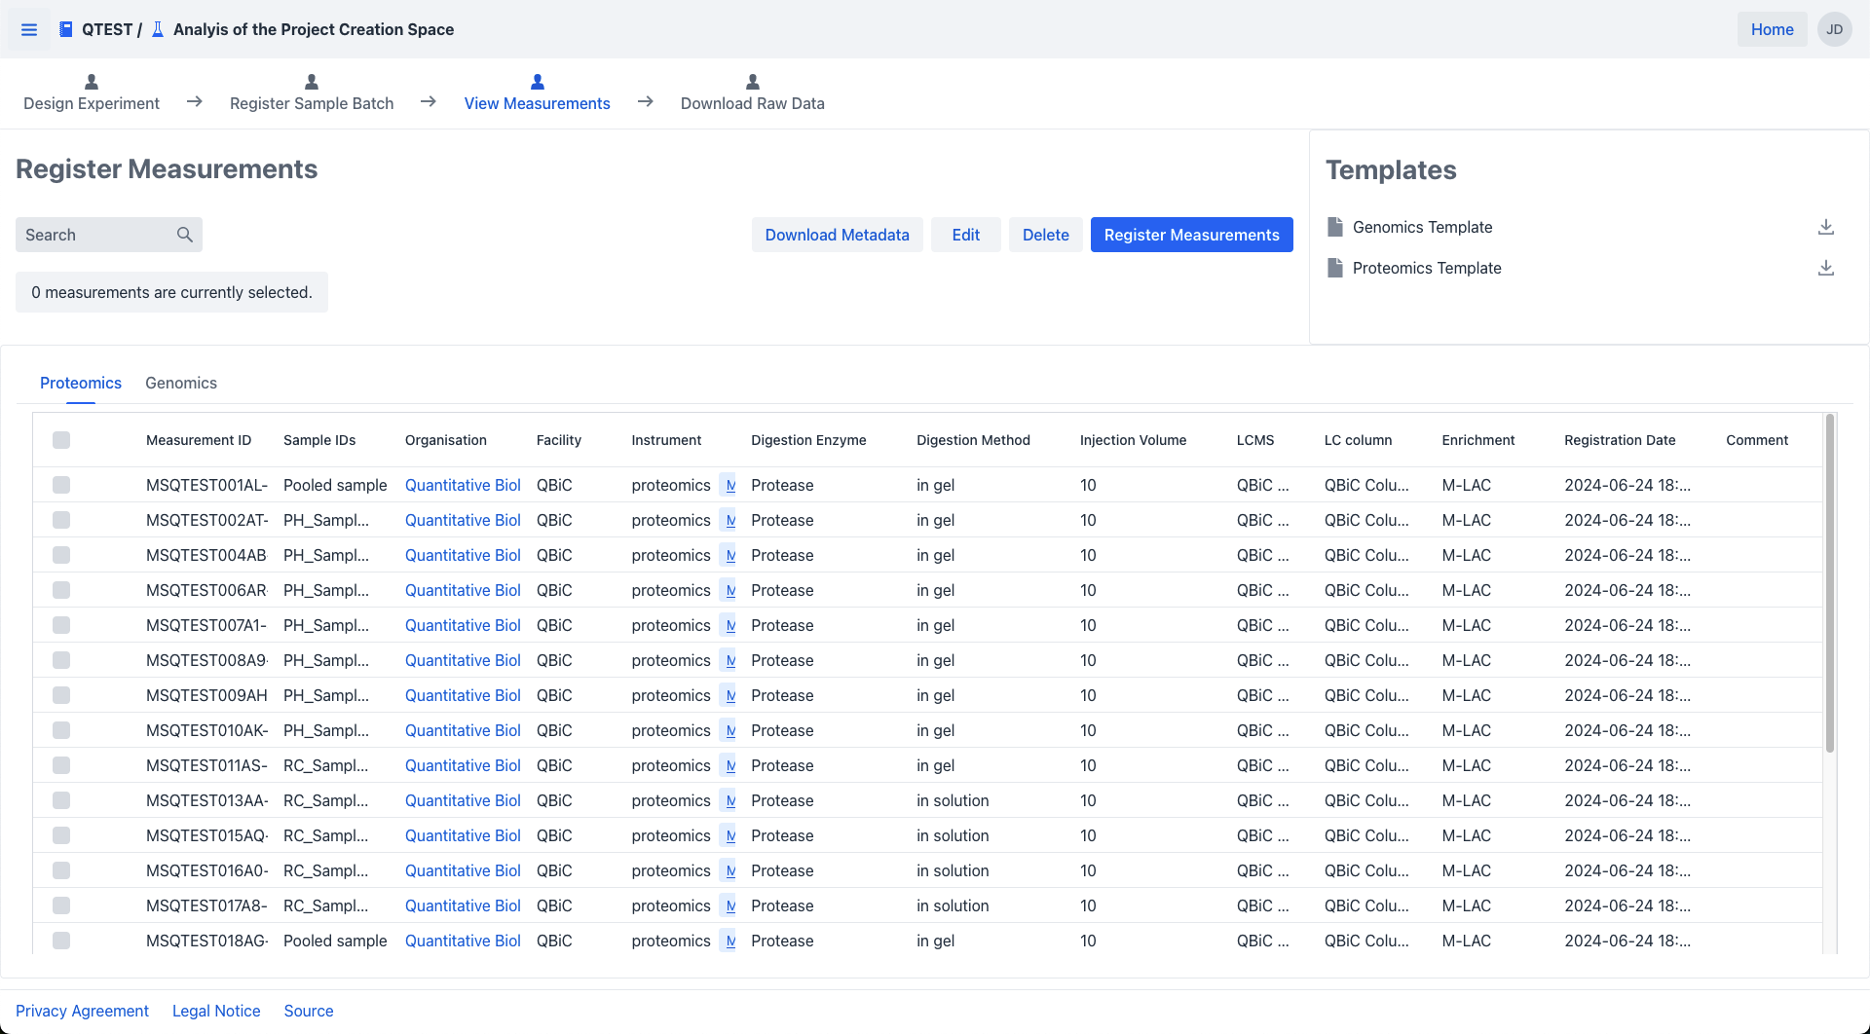Open the Privacy Agreement link
1870x1034 pixels.
pyautogui.click(x=82, y=1011)
